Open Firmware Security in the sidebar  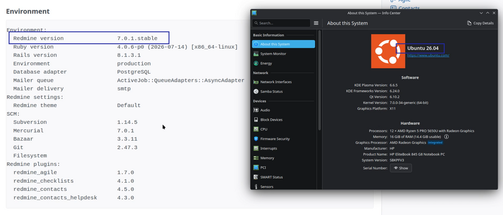[283, 139]
